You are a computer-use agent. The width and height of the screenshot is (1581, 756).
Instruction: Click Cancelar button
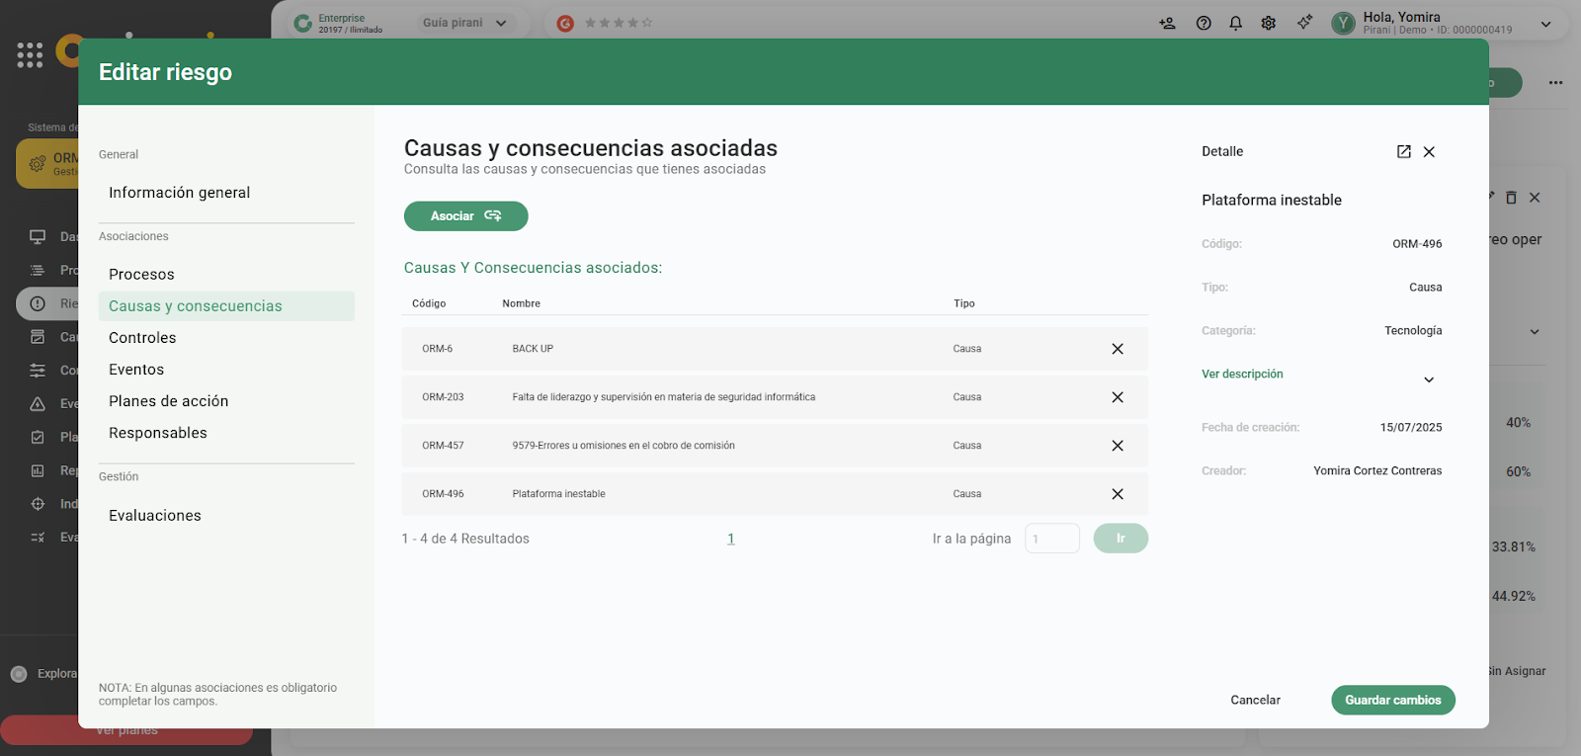click(x=1255, y=700)
